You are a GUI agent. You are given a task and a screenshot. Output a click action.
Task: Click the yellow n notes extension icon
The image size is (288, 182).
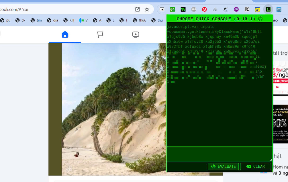point(258,9)
